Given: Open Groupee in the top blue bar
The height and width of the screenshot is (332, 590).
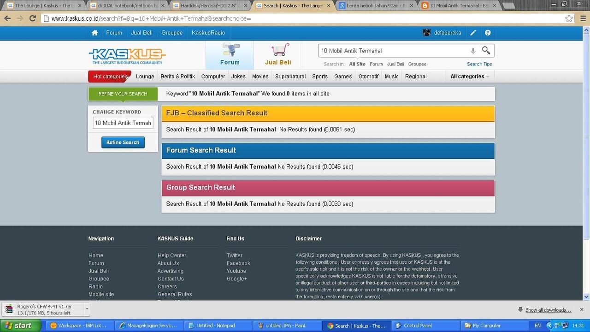Looking at the screenshot, I should [x=172, y=33].
